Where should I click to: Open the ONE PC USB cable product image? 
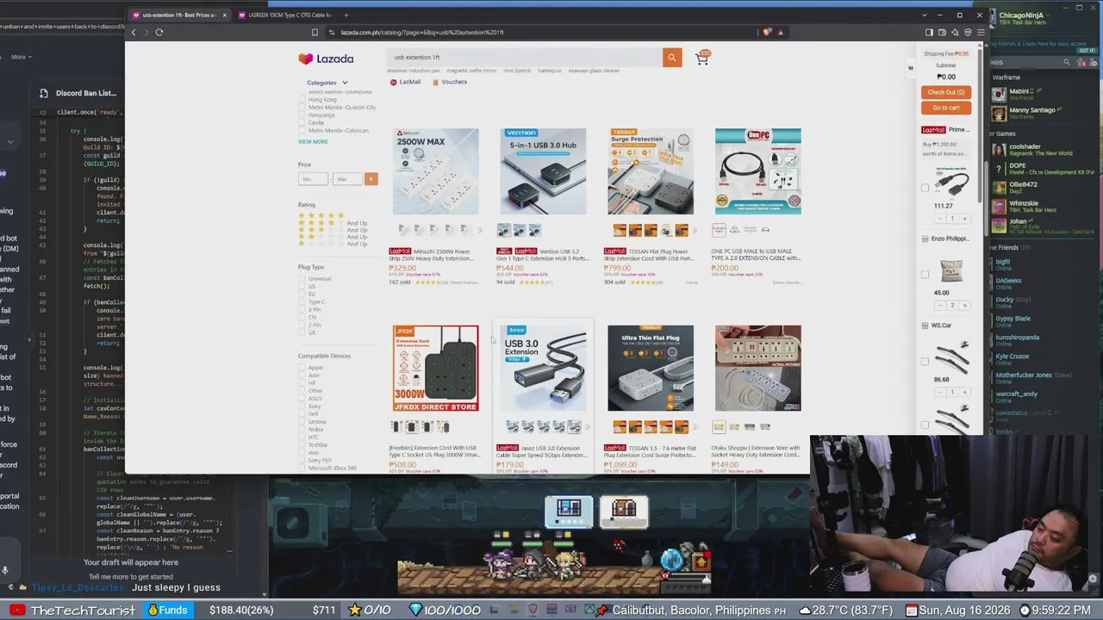point(758,171)
